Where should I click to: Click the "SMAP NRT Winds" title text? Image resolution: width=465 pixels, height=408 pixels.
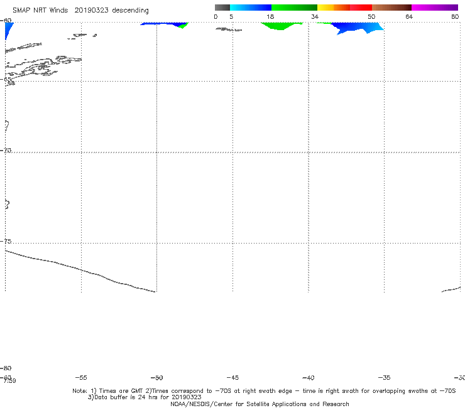[x=40, y=11]
